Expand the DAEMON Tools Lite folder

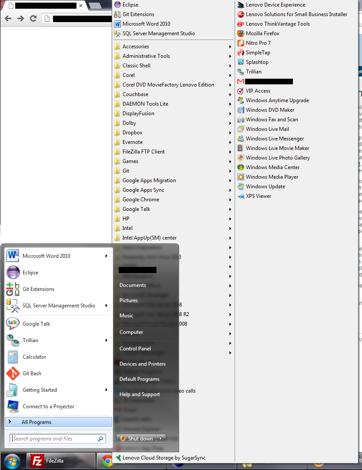[x=145, y=104]
